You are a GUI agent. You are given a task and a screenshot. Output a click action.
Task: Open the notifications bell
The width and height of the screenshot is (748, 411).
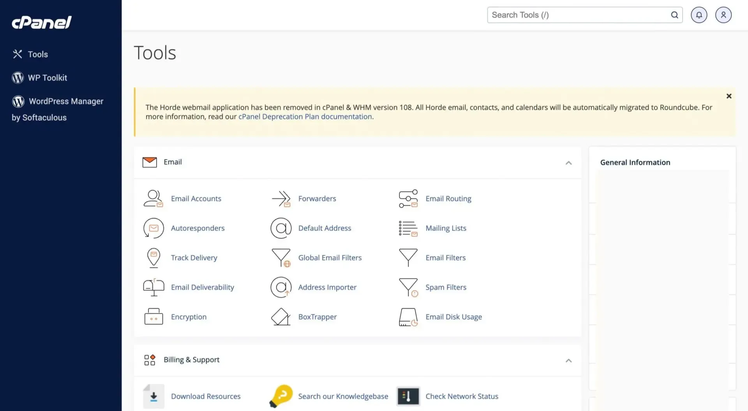[699, 14]
